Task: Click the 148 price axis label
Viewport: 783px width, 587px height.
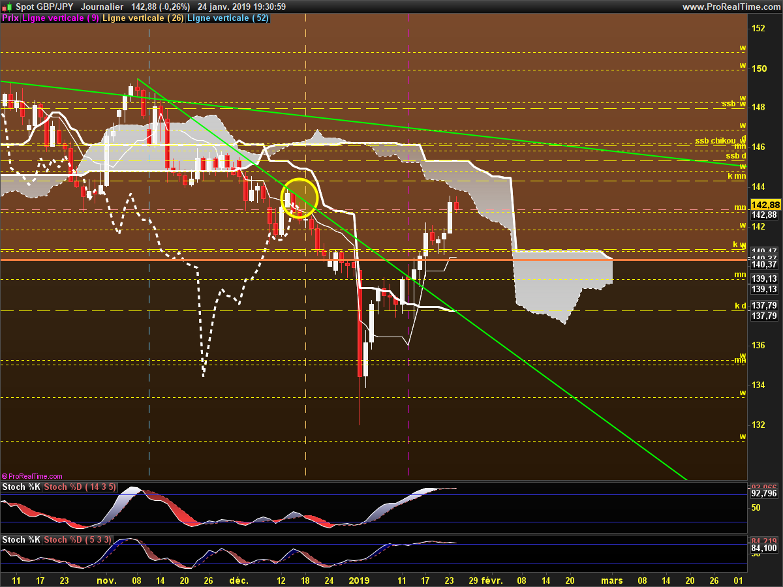Action: pyautogui.click(x=759, y=108)
